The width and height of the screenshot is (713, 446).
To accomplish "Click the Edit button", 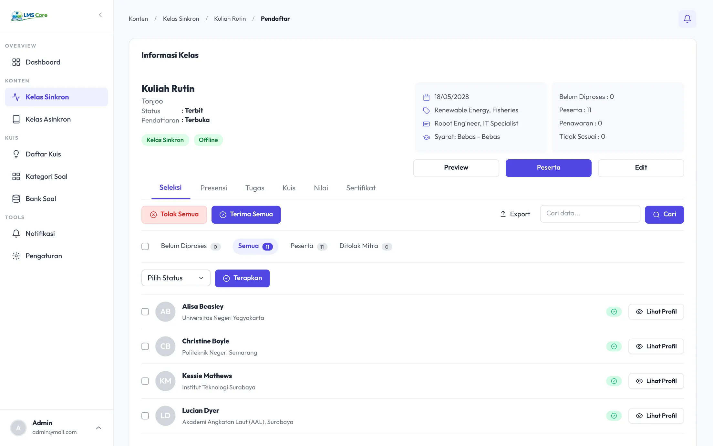I will point(641,168).
